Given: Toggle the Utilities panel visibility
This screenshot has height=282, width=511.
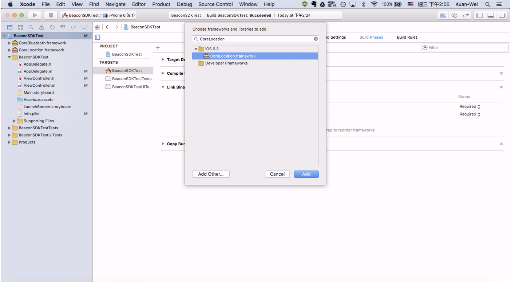Looking at the screenshot, I should (x=502, y=15).
